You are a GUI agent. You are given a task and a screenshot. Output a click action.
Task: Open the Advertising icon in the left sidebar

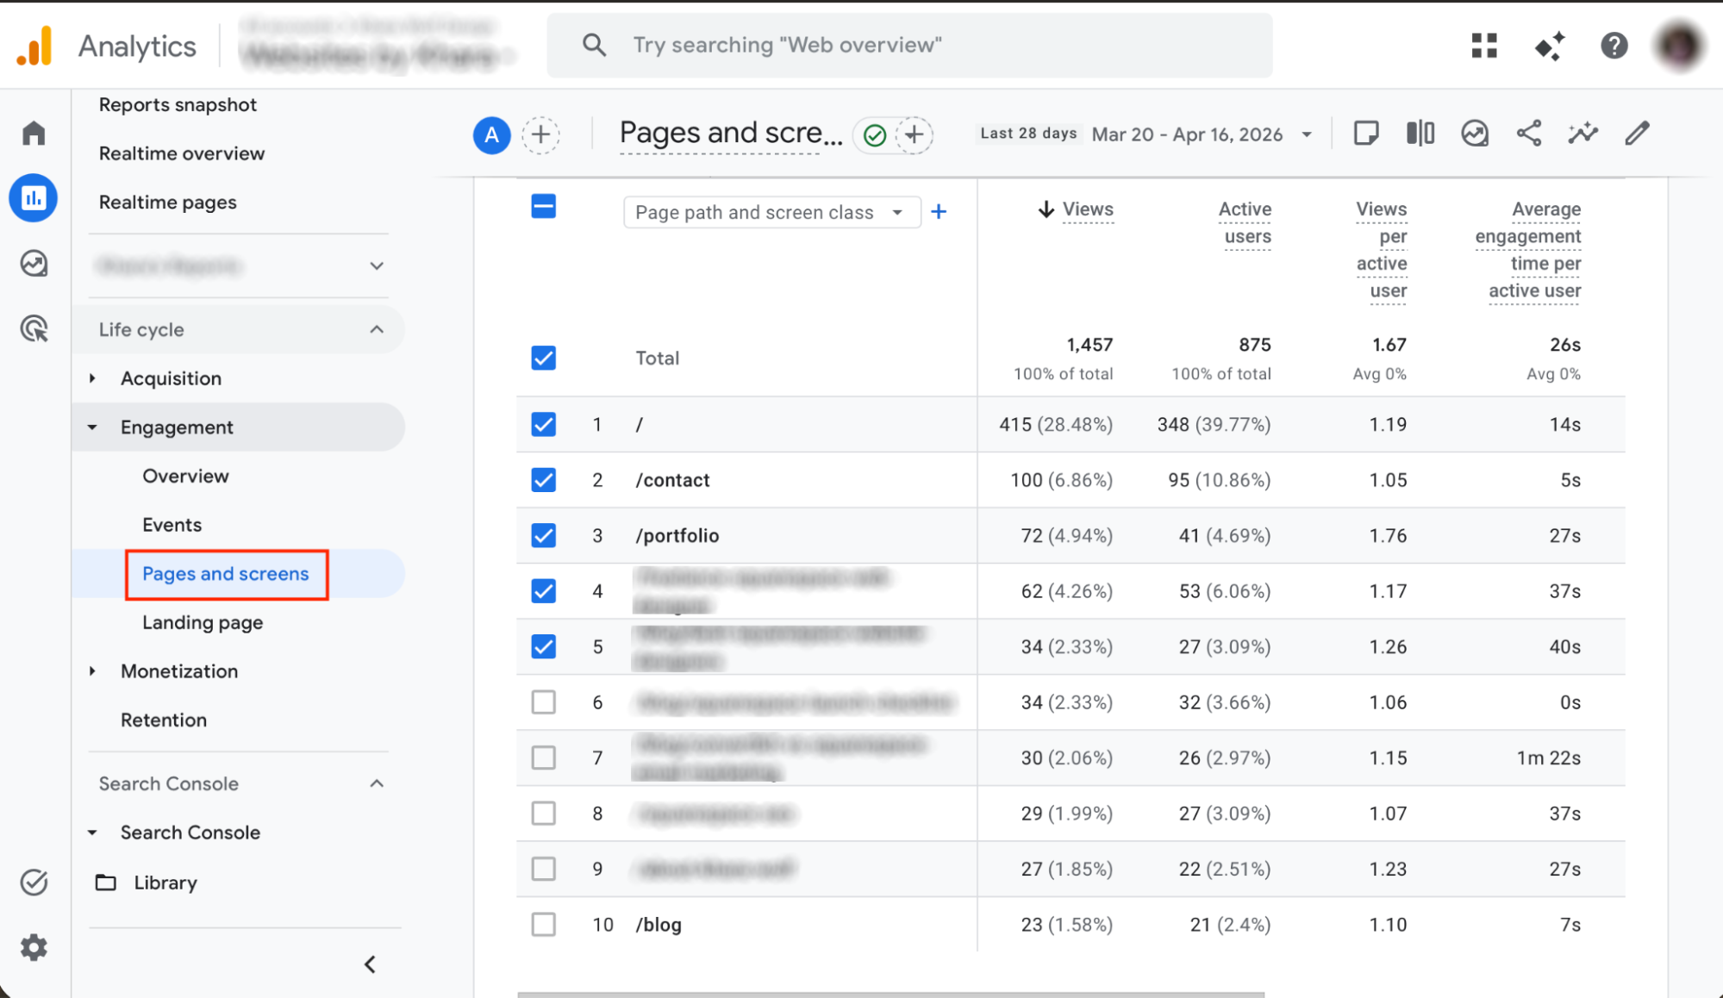pos(33,328)
